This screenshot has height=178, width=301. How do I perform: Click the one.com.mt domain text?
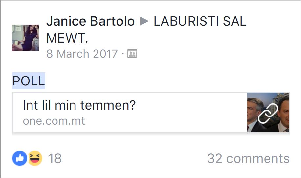54,121
